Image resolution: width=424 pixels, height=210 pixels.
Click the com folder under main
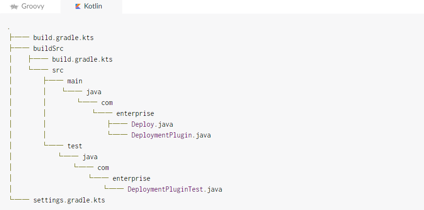pyautogui.click(x=107, y=103)
